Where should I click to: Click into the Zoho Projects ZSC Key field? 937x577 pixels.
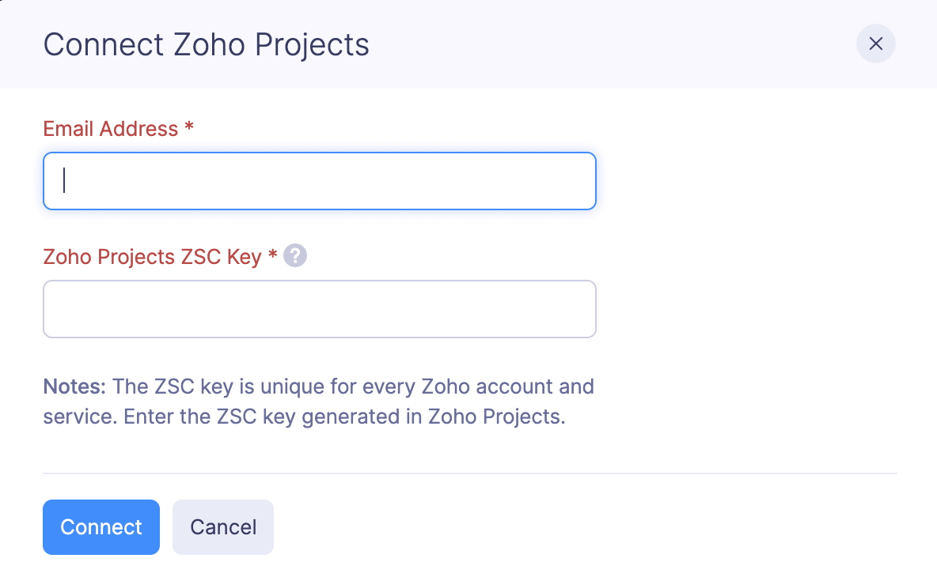click(x=319, y=309)
